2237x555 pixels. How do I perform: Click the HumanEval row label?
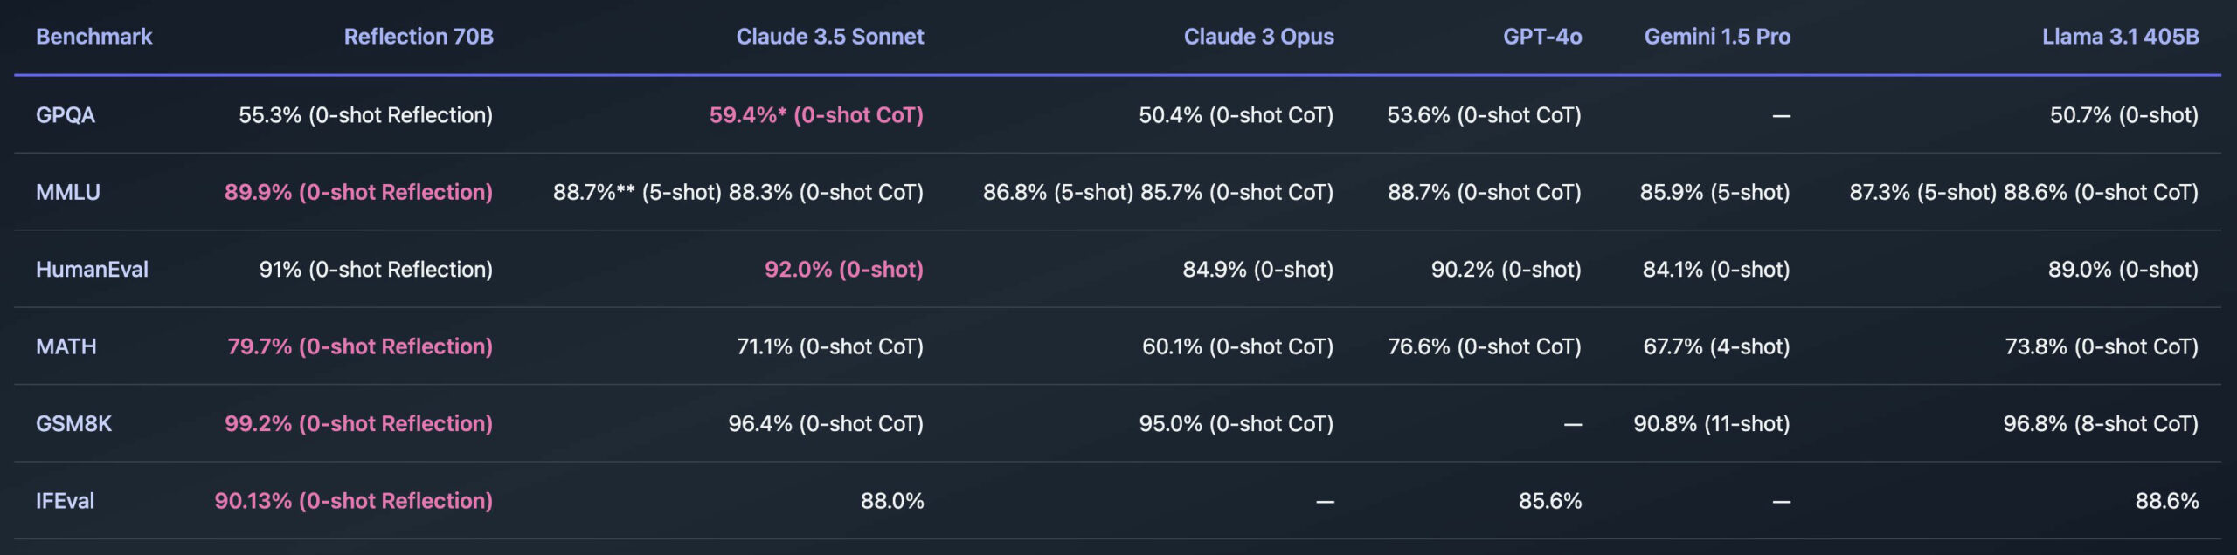point(92,270)
